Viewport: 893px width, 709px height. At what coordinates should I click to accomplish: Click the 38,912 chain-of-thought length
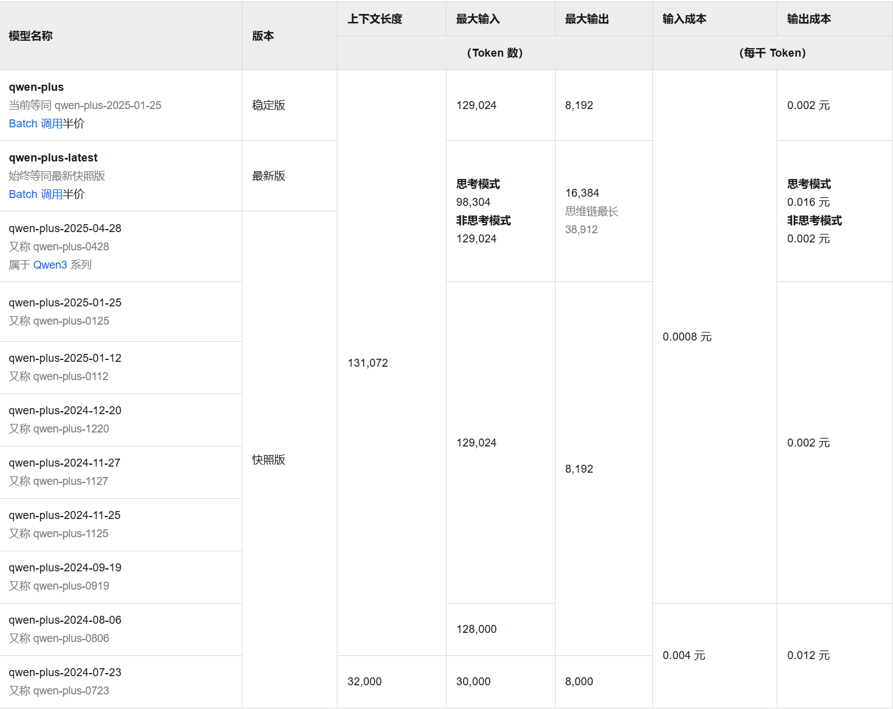pos(581,230)
